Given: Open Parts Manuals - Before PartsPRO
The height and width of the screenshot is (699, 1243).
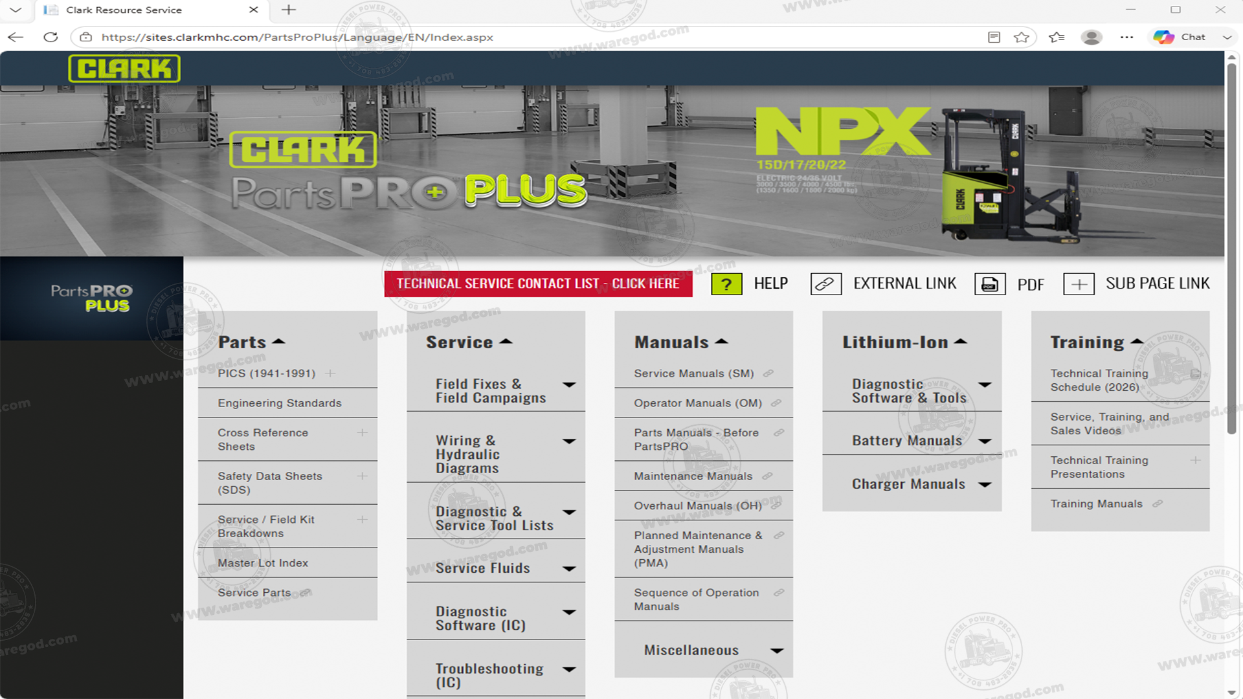Looking at the screenshot, I should (696, 439).
